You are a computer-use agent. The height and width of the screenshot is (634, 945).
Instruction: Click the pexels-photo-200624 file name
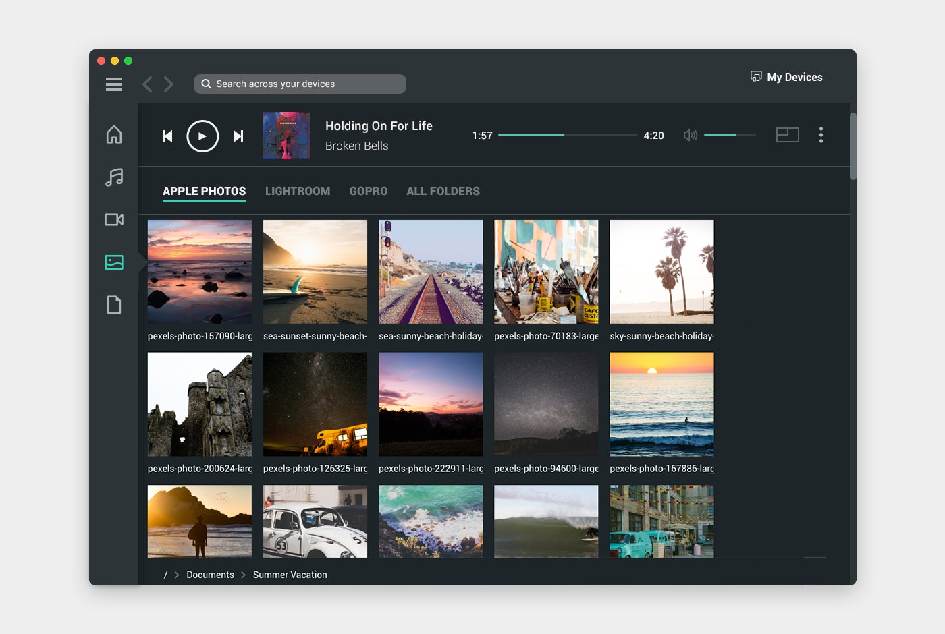[200, 469]
